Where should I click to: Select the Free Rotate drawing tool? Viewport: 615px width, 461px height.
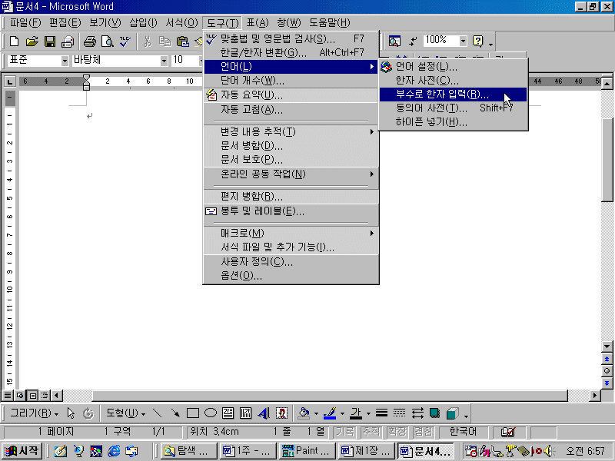tap(88, 413)
